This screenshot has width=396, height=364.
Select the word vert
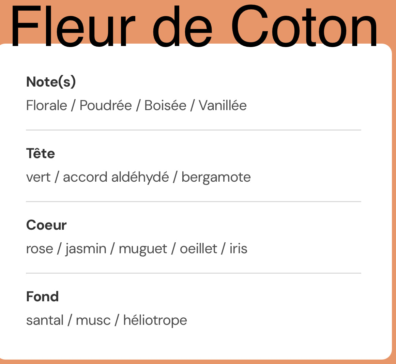click(x=38, y=177)
